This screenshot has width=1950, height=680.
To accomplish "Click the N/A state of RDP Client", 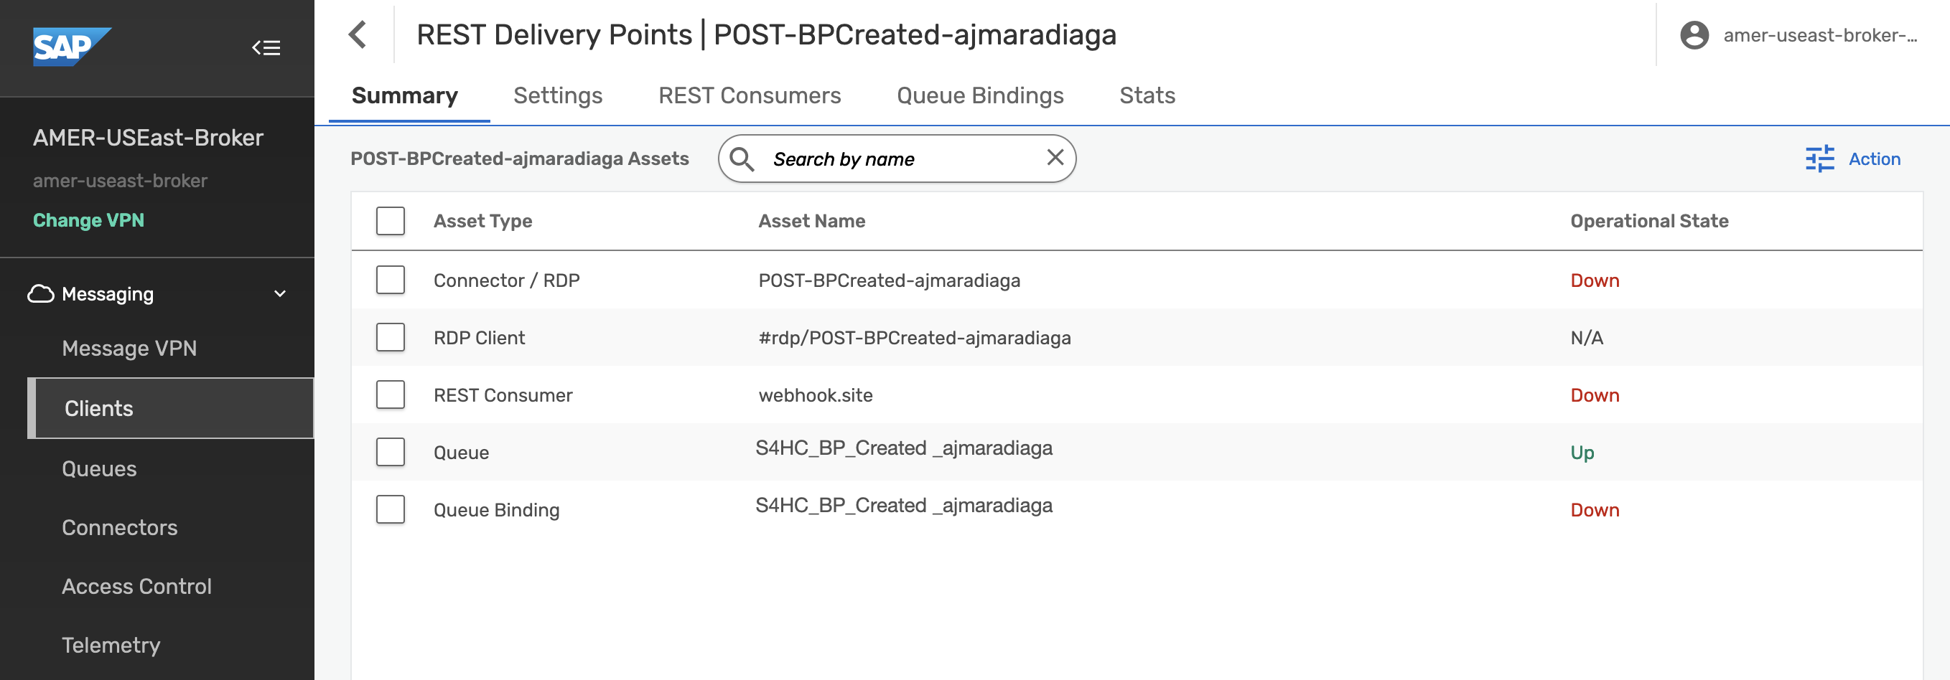I will click(1587, 338).
